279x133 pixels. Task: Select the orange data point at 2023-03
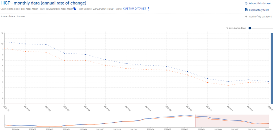click(64, 61)
